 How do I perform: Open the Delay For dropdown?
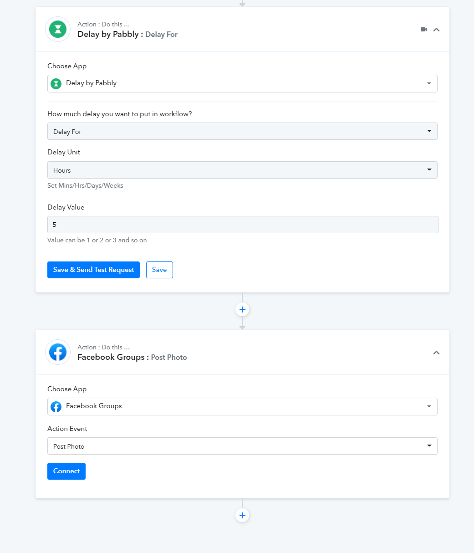tap(242, 131)
